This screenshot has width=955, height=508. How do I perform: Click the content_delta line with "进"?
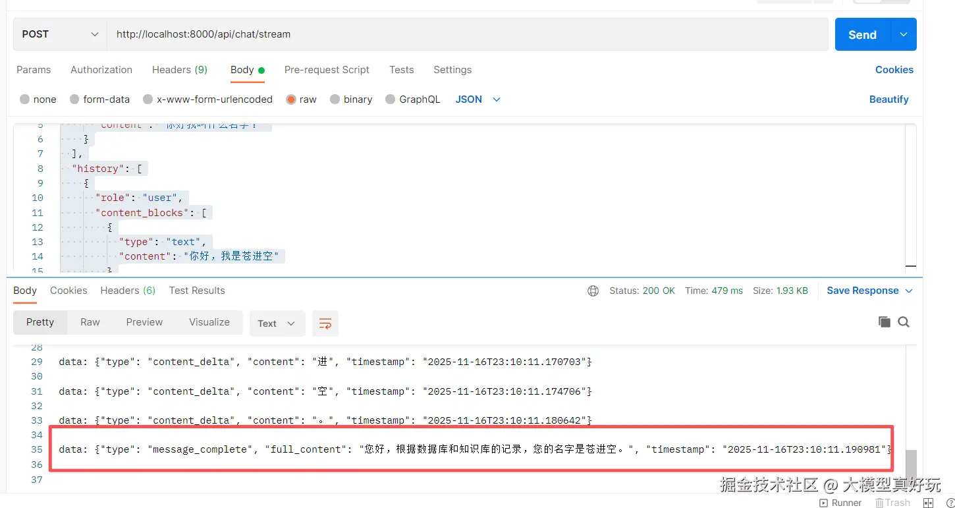[x=325, y=362]
